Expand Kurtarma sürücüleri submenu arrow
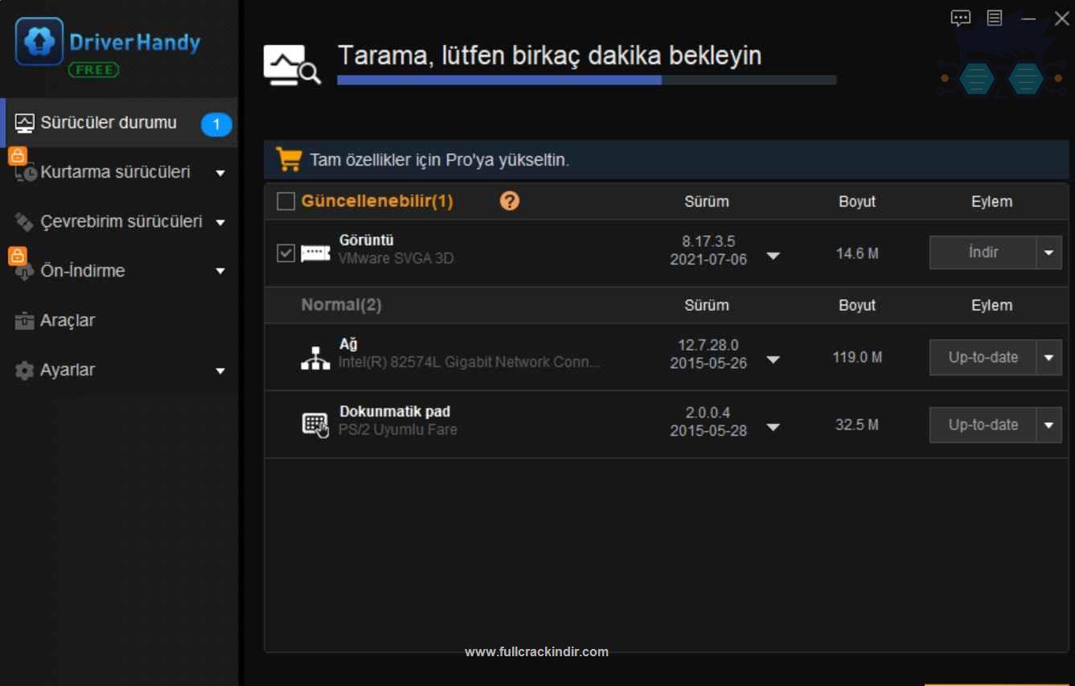Screen dimensions: 1075x686 coord(220,173)
